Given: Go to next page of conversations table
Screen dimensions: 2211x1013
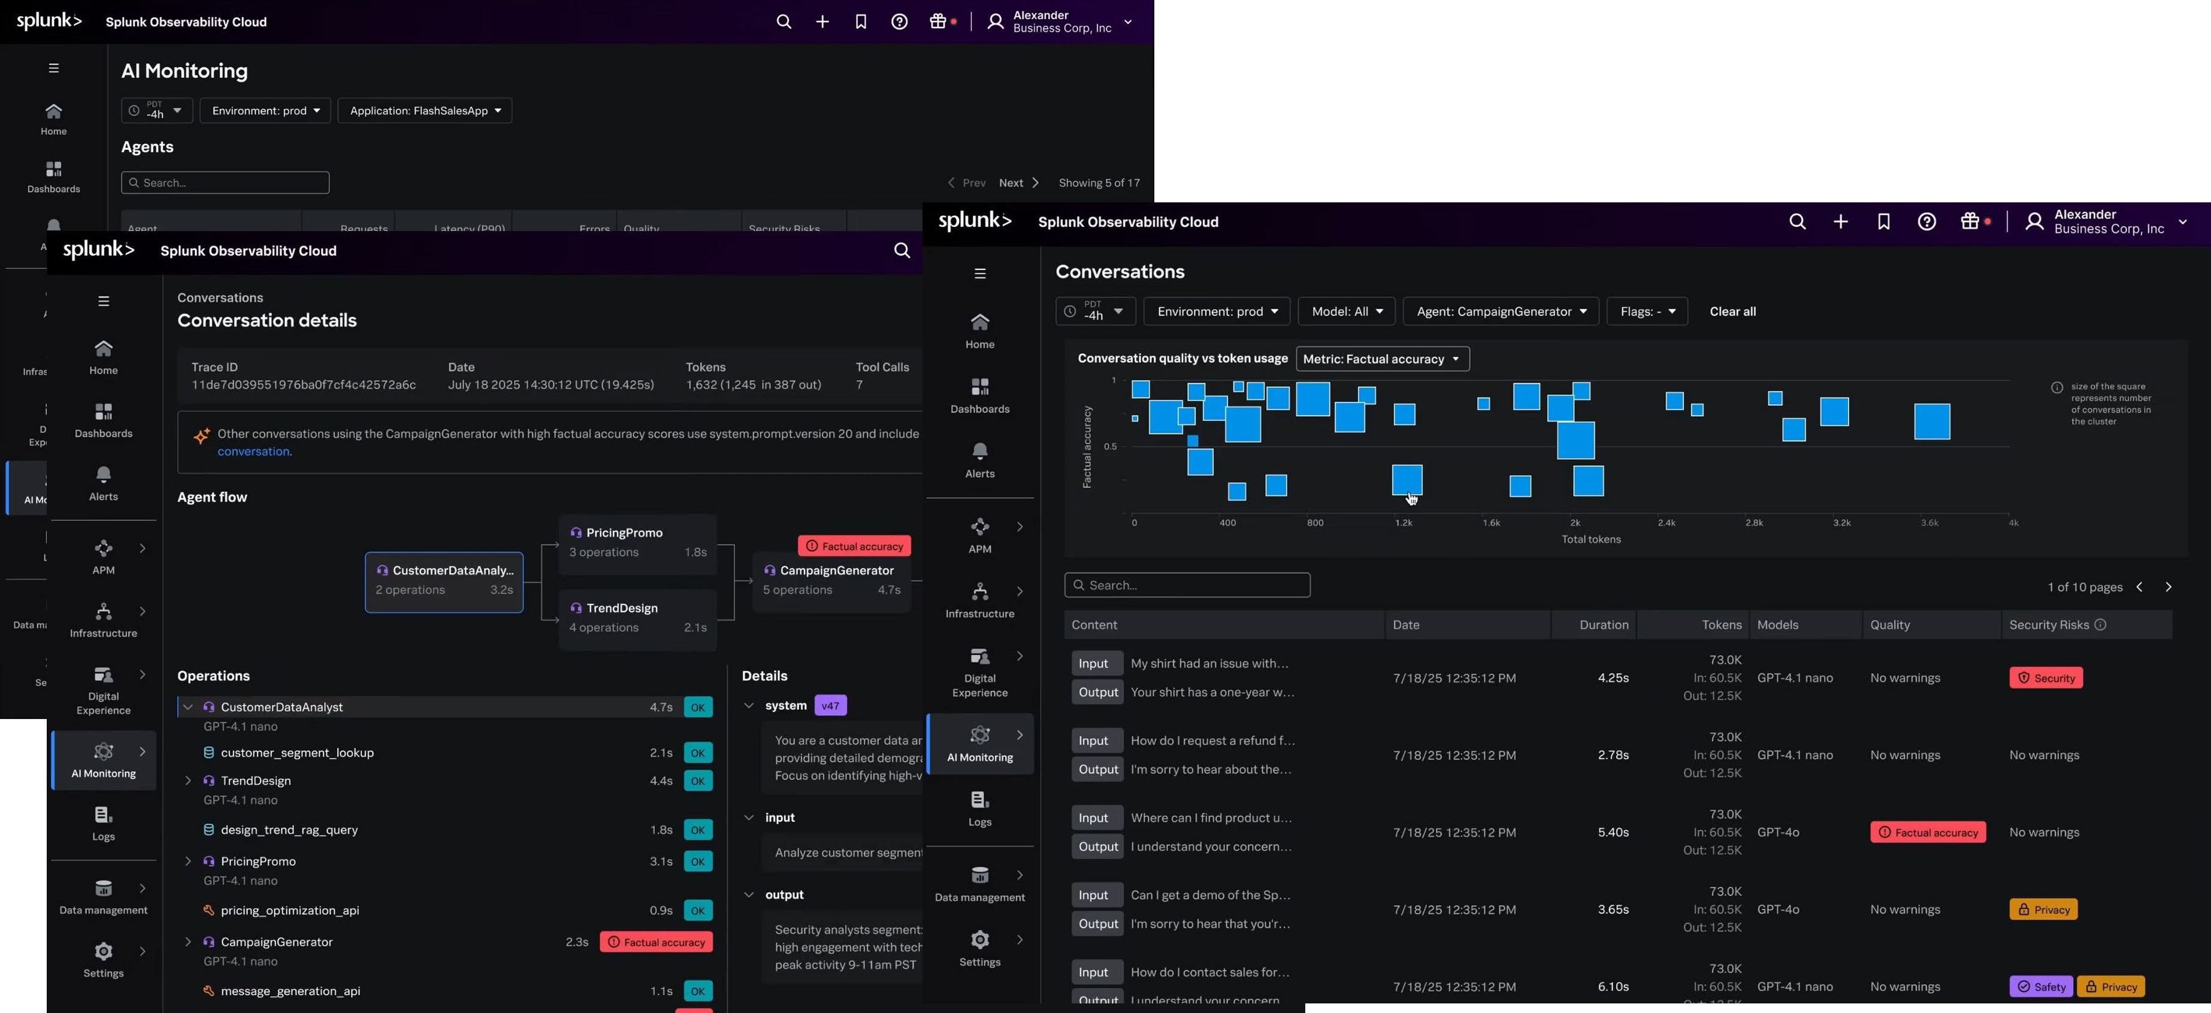Looking at the screenshot, I should click(x=2168, y=587).
